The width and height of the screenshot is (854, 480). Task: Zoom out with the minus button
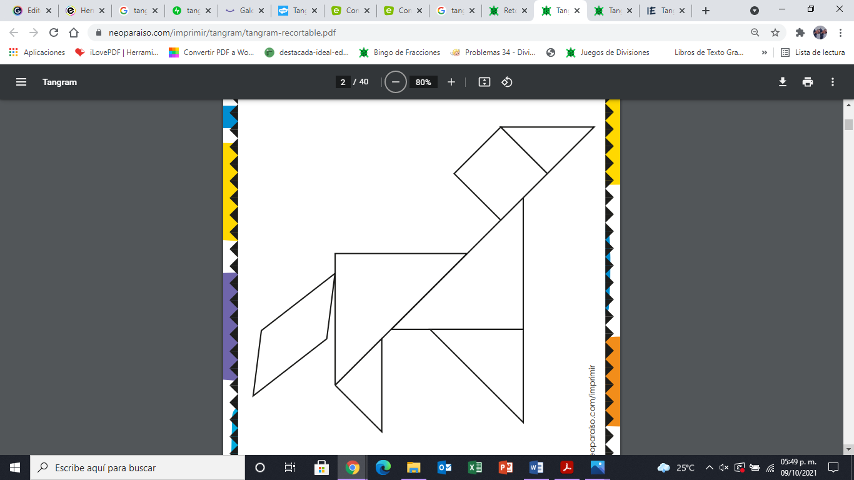[394, 81]
